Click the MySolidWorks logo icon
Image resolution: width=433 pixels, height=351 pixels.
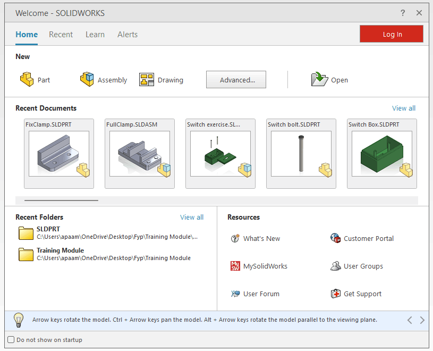tap(235, 266)
